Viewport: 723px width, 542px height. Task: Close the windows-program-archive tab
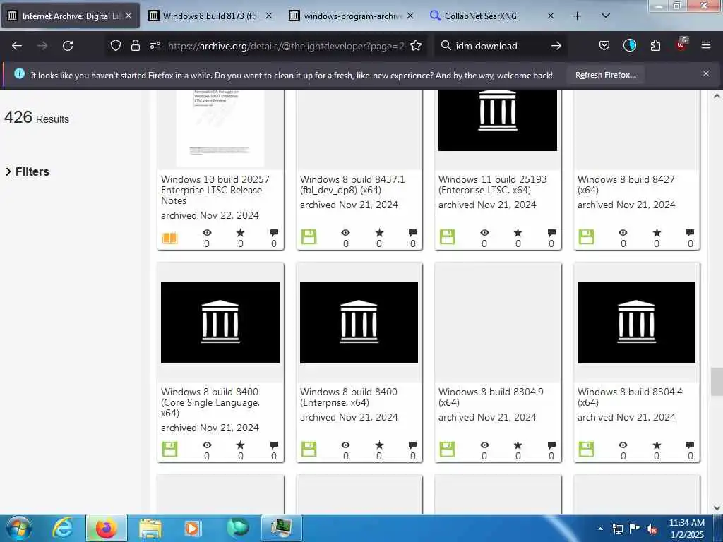coord(410,16)
